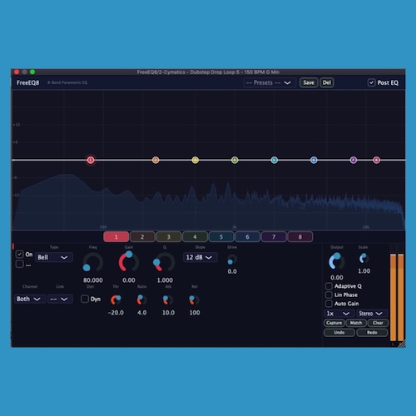
Task: Click the Output knob showing 0.00
Action: pyautogui.click(x=336, y=261)
